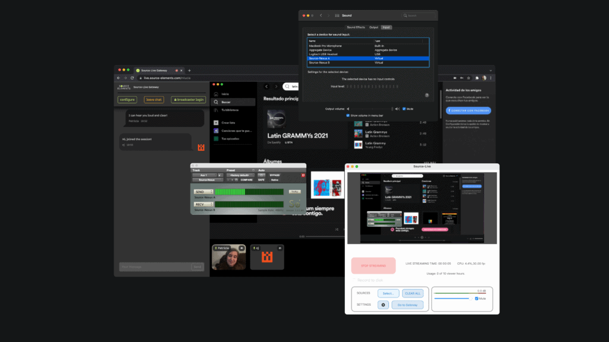
Task: Open the Latin GRAMMYs 2021 playlist cover thumbnail
Action: [x=276, y=119]
